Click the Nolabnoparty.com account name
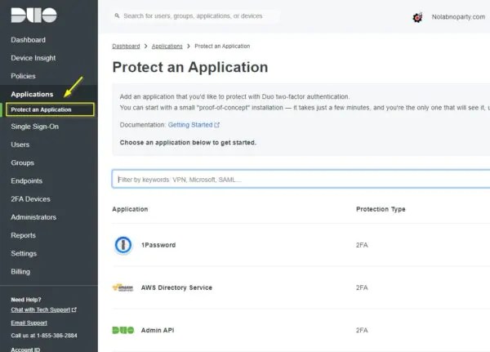The width and height of the screenshot is (490, 352). click(458, 17)
